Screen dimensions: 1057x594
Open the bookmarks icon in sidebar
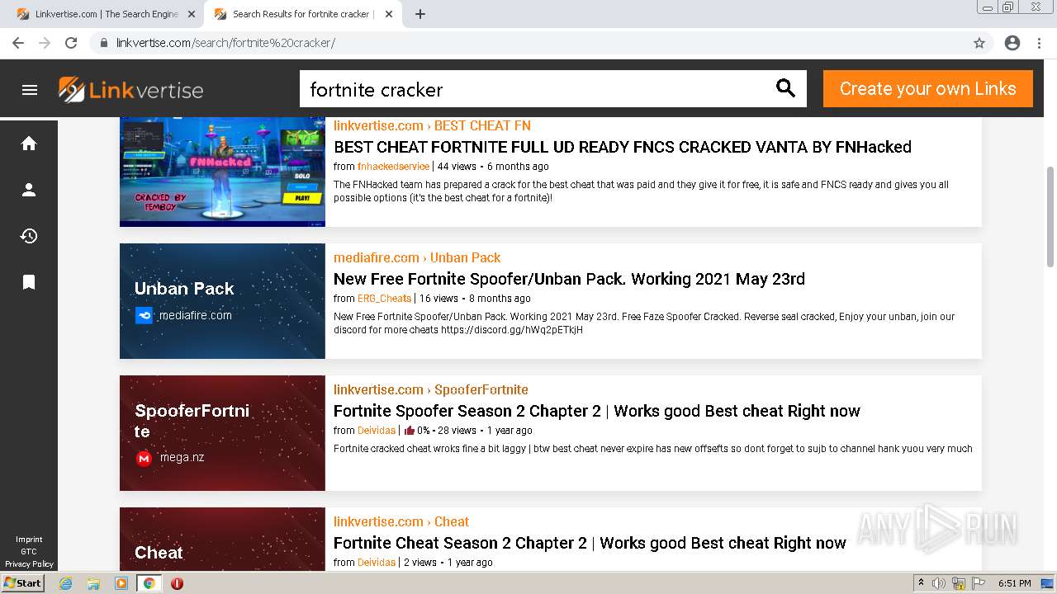pyautogui.click(x=29, y=282)
